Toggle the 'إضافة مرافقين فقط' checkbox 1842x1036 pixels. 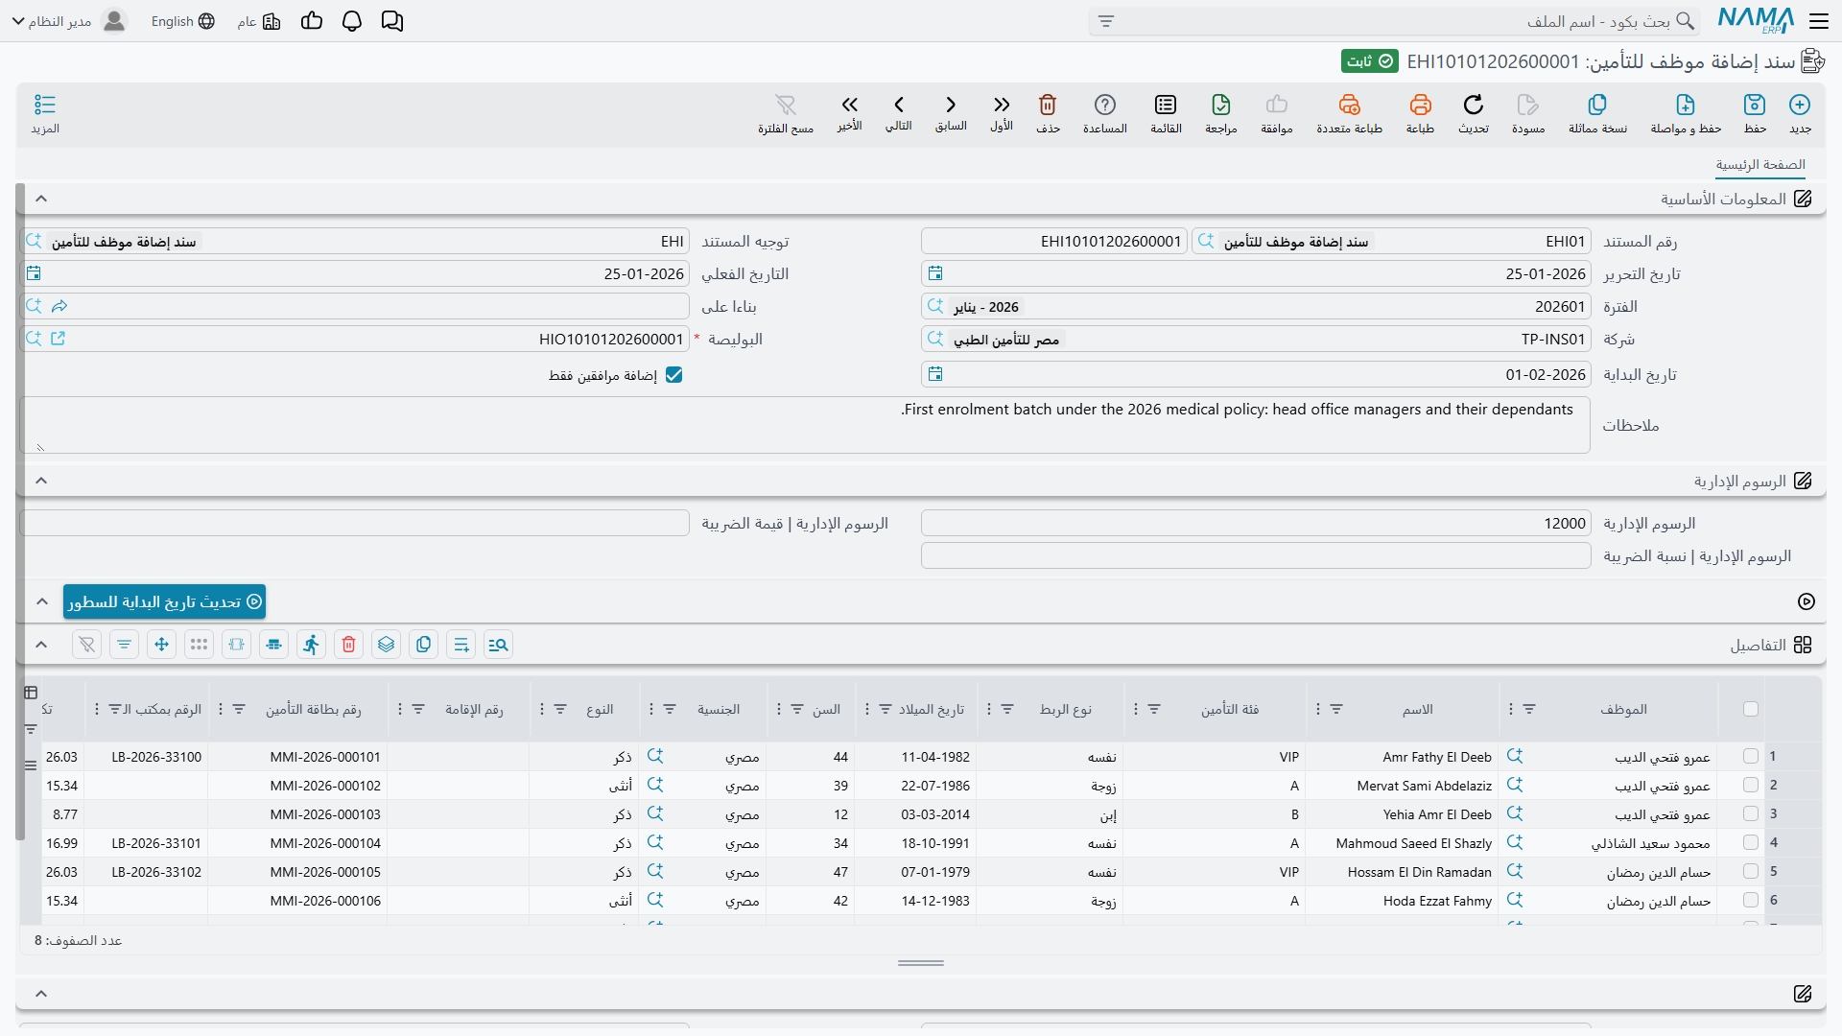coord(673,375)
